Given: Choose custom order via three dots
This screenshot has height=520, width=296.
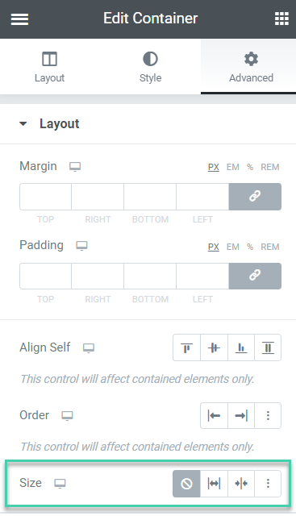Looking at the screenshot, I should (x=268, y=415).
